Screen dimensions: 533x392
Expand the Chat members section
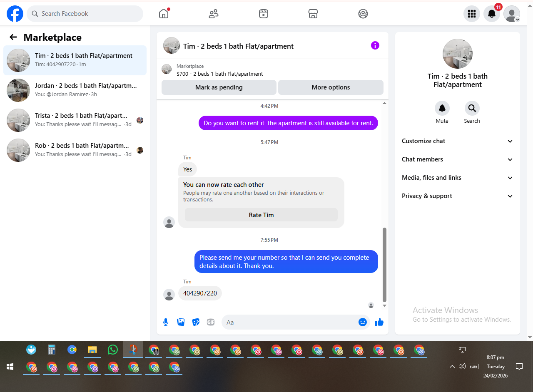[x=457, y=159]
